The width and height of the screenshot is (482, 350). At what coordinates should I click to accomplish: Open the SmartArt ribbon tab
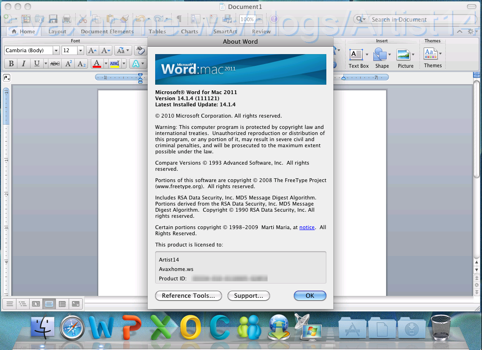225,32
